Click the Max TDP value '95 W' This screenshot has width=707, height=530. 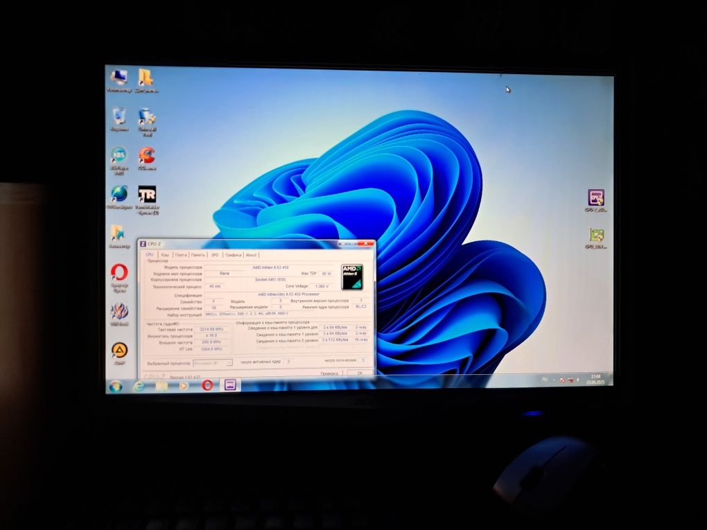click(326, 274)
